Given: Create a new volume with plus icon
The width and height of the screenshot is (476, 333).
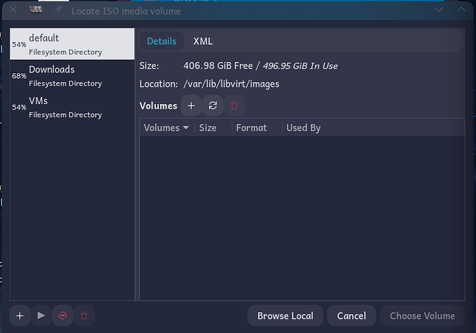Looking at the screenshot, I should pos(191,105).
